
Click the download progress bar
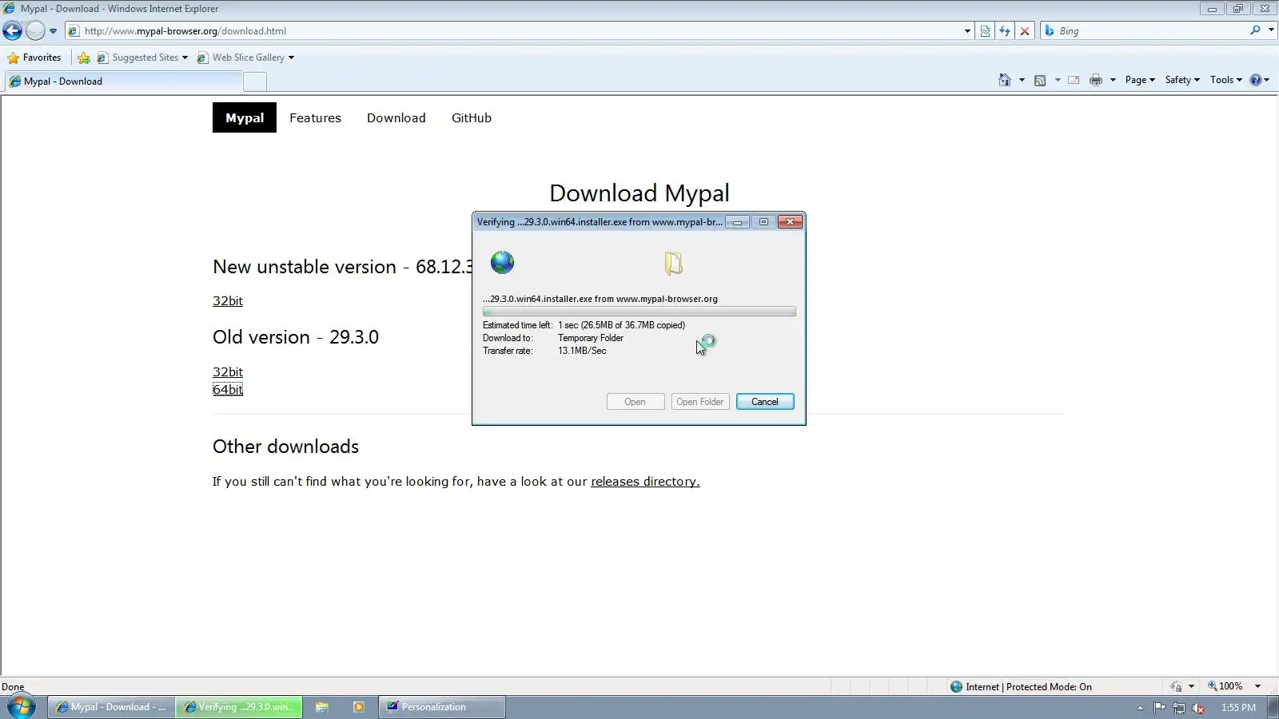click(x=639, y=312)
